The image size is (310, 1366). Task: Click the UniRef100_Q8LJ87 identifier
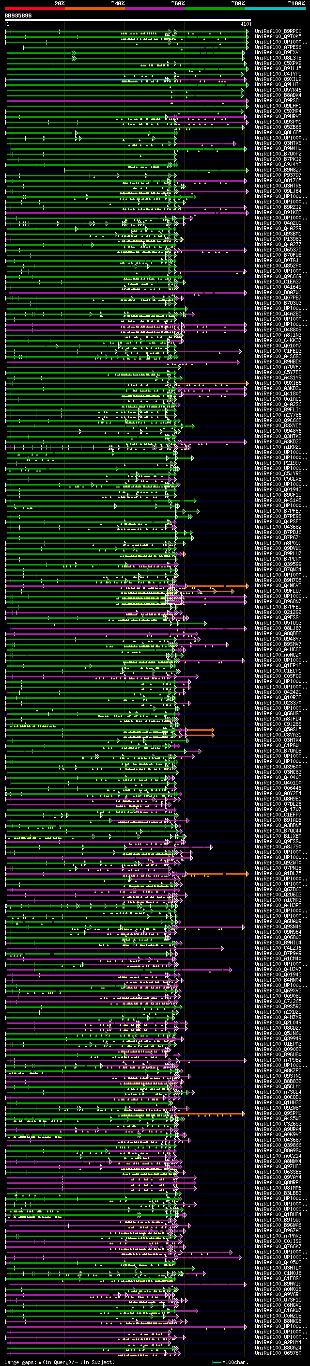(278, 628)
